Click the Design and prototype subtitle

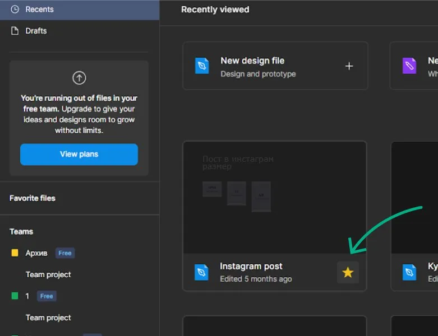tap(258, 74)
